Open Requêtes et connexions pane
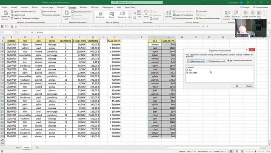The image size is (271, 153). click(81, 12)
